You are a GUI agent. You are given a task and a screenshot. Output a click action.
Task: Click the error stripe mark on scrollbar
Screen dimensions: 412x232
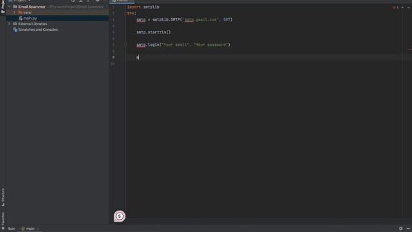[x=409, y=49]
